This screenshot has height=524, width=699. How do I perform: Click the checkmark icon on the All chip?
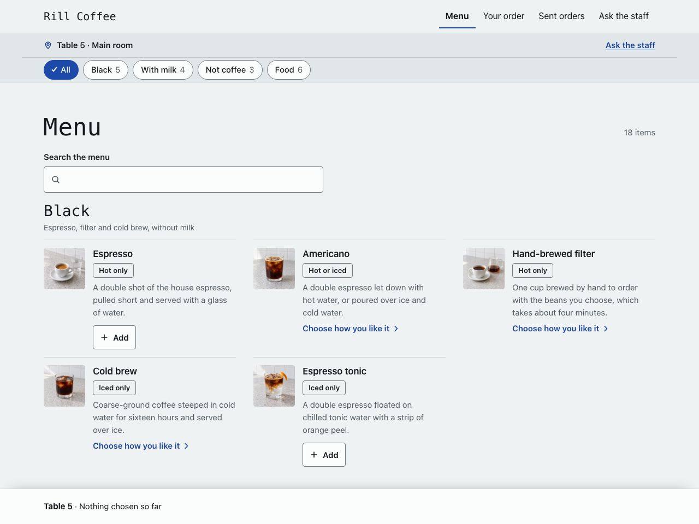click(x=55, y=70)
